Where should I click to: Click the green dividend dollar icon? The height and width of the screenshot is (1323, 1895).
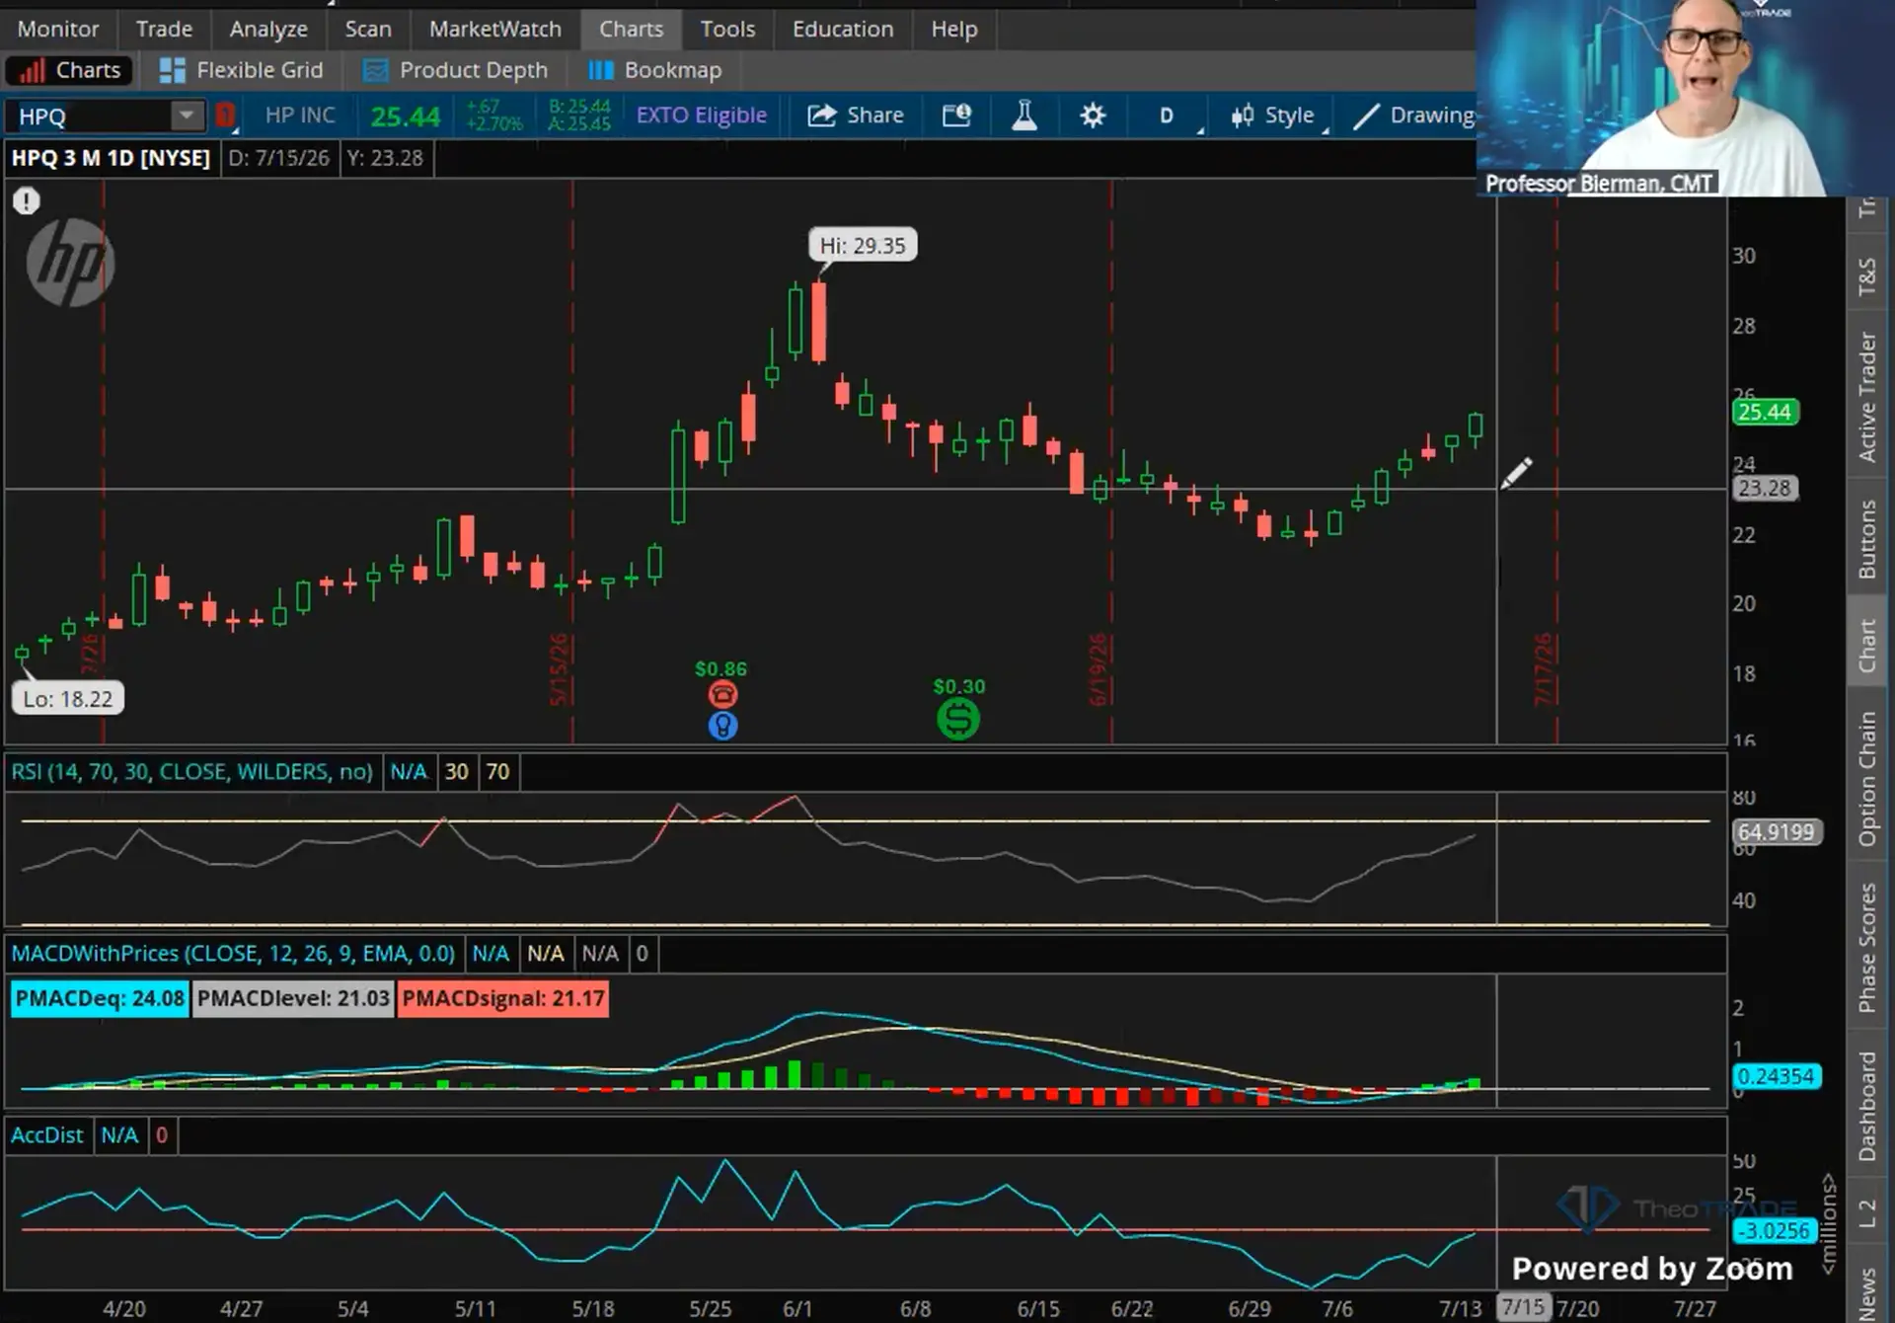(x=958, y=719)
